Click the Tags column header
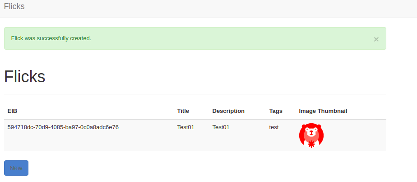 coord(276,111)
